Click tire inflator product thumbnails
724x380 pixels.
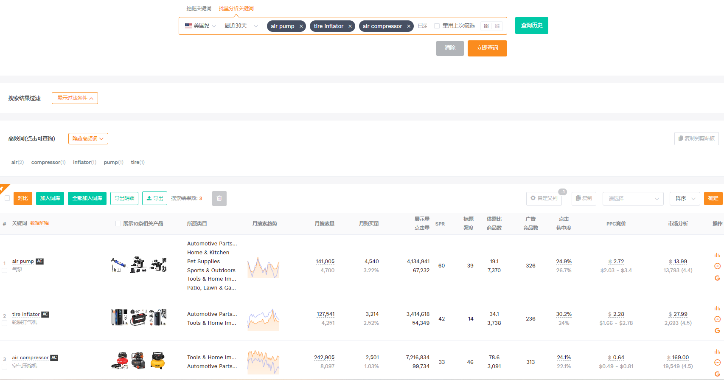click(x=139, y=318)
